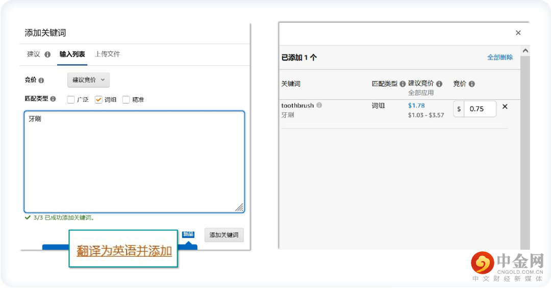
Task: Click info icon next to 建议 tab
Action: click(47, 55)
